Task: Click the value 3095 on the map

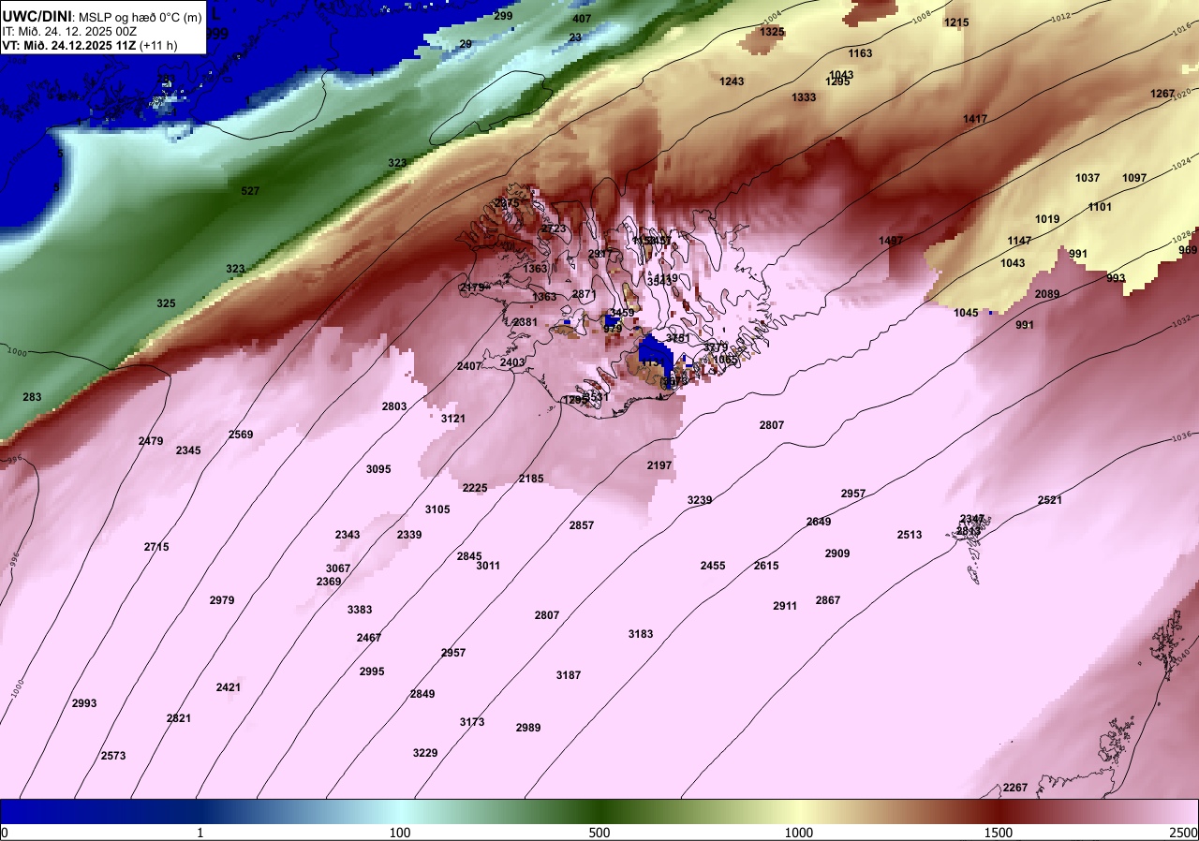Action: (378, 469)
